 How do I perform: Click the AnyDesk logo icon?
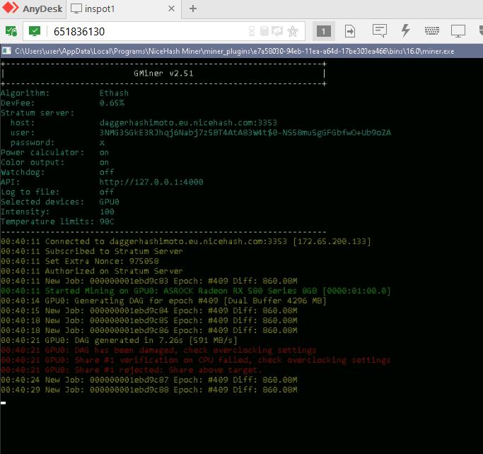(x=11, y=8)
